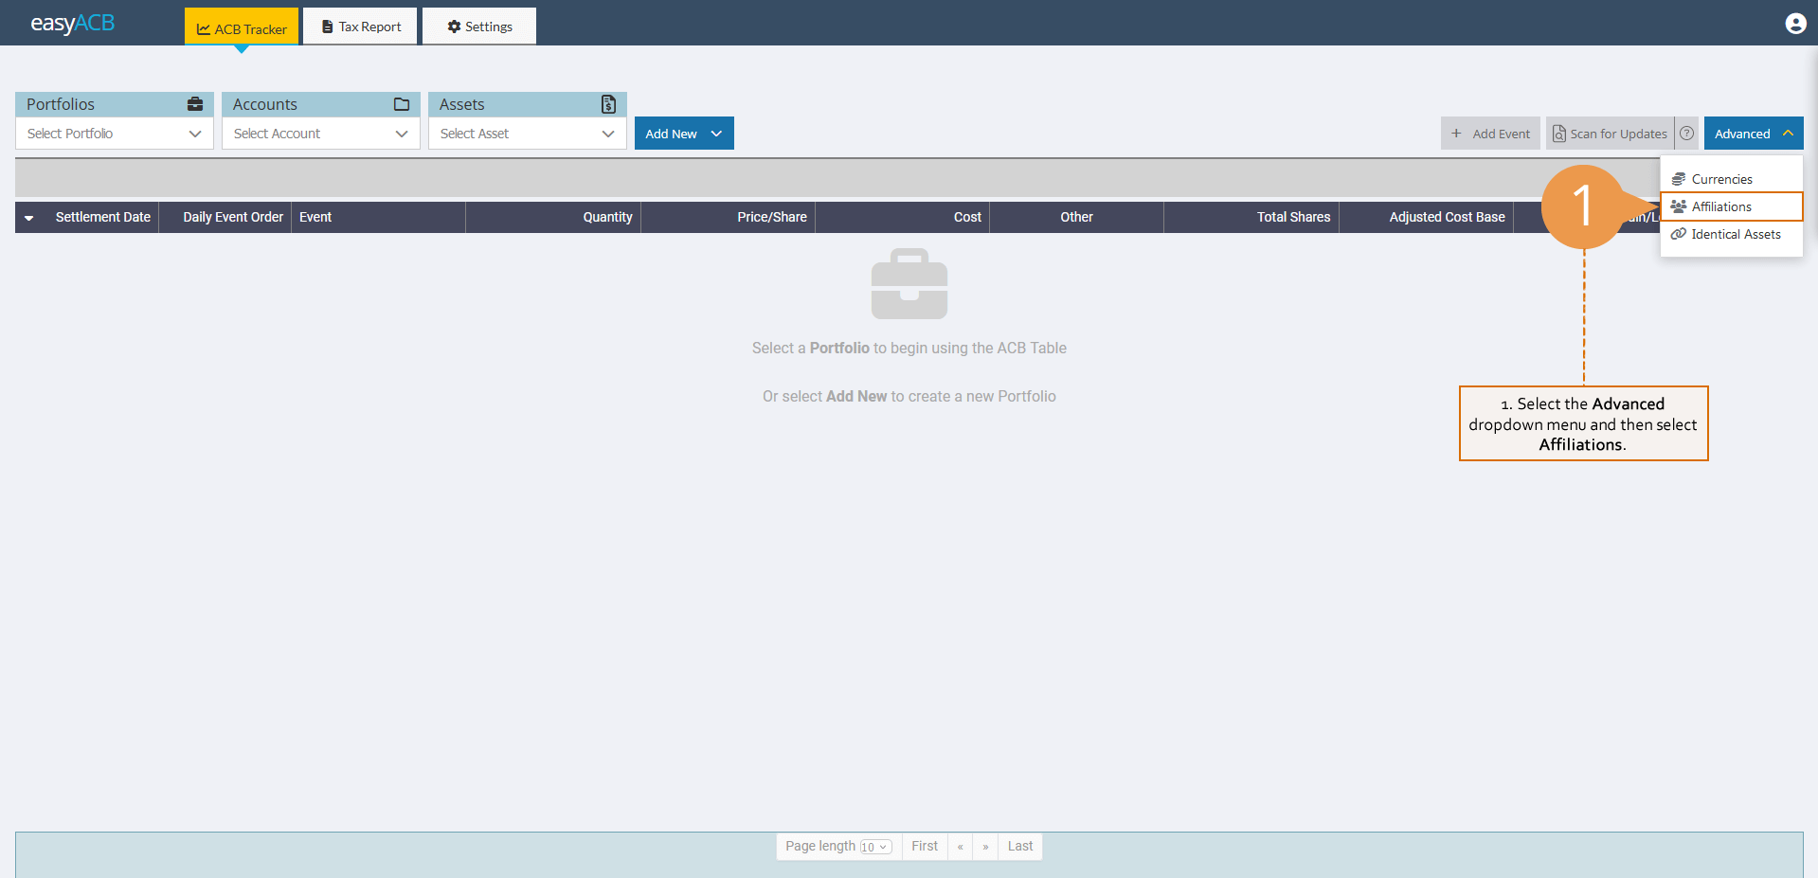Expand the Add New dropdown chevron

(x=715, y=133)
